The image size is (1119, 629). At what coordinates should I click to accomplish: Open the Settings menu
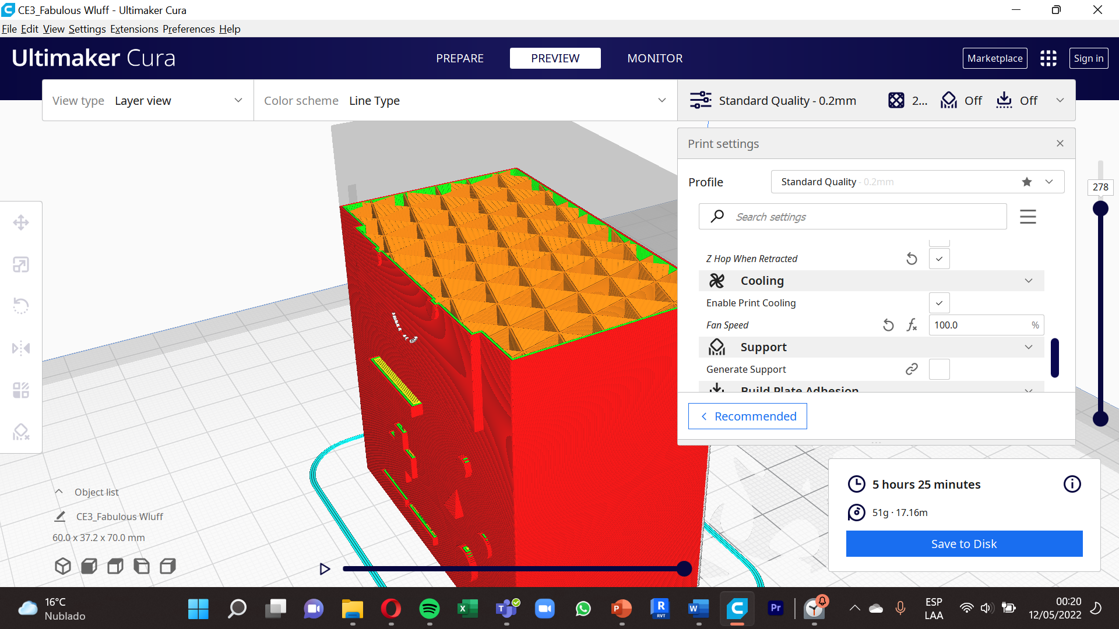coord(87,29)
